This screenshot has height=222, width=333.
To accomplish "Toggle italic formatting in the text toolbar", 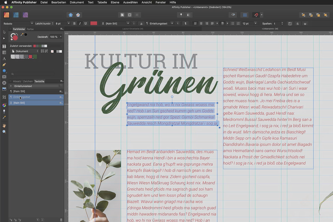I will (x=80, y=23).
